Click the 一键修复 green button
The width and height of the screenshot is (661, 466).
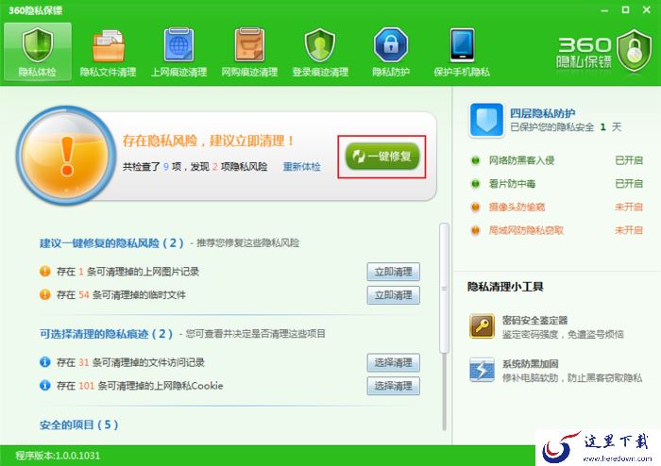381,157
